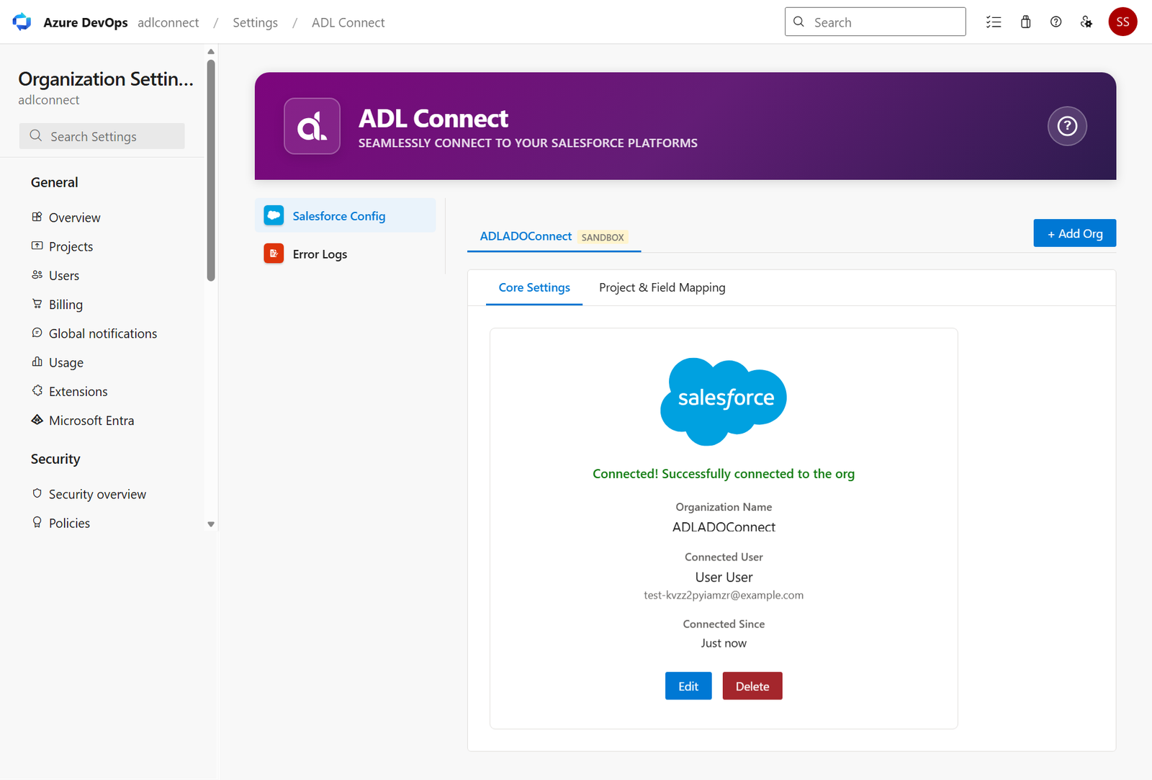Viewport: 1152px width, 780px height.
Task: Open the user settings icon
Action: click(x=1086, y=22)
